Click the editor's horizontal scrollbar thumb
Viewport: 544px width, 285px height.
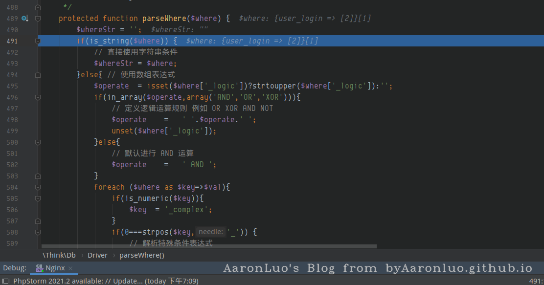tap(209, 246)
